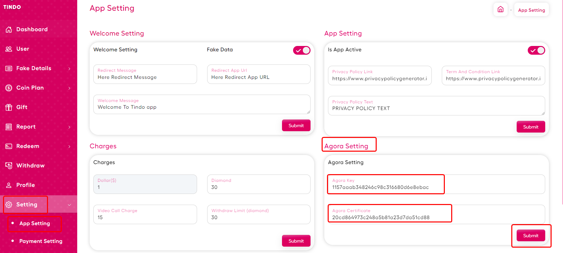Disable the Fake Data toggle
This screenshot has height=253, width=563.
301,50
